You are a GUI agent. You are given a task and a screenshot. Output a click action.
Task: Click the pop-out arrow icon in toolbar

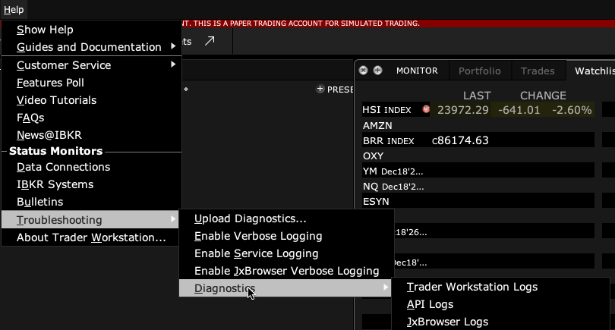(x=210, y=41)
